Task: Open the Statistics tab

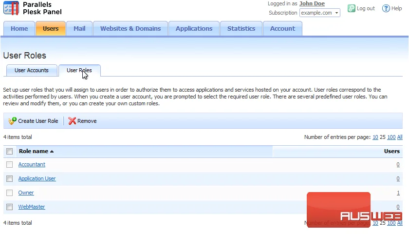Action: [242, 28]
